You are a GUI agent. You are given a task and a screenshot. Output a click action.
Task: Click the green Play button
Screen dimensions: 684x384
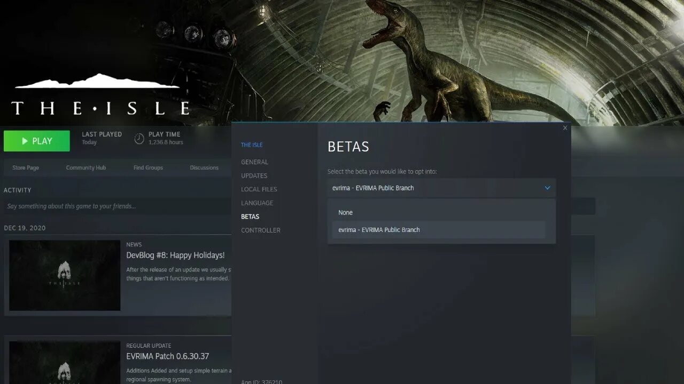36,141
